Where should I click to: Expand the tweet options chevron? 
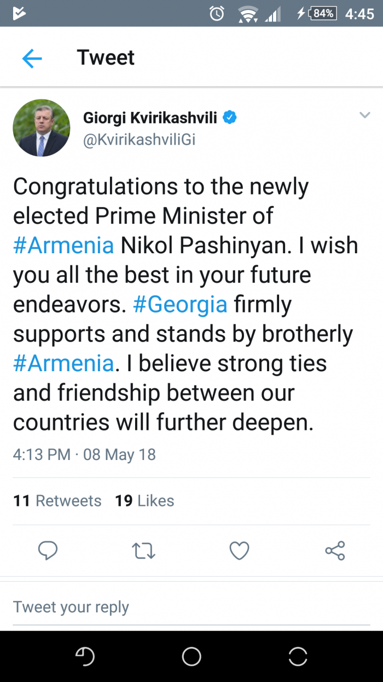(364, 115)
